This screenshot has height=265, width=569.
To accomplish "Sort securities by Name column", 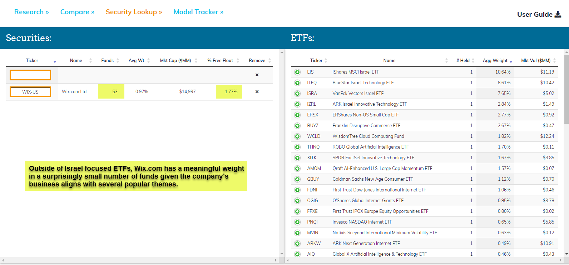I will pos(76,61).
